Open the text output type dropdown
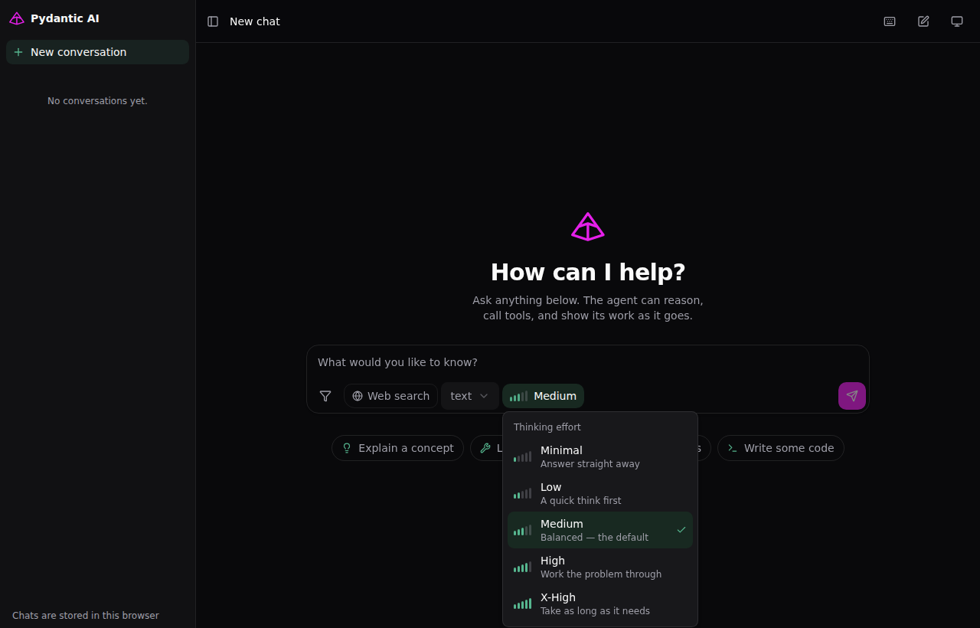Image resolution: width=980 pixels, height=628 pixels. (x=470, y=396)
